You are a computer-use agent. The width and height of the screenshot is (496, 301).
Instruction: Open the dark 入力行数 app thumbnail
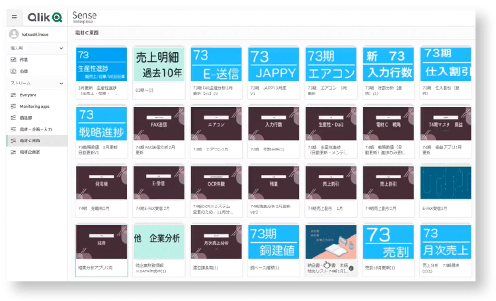(x=274, y=123)
